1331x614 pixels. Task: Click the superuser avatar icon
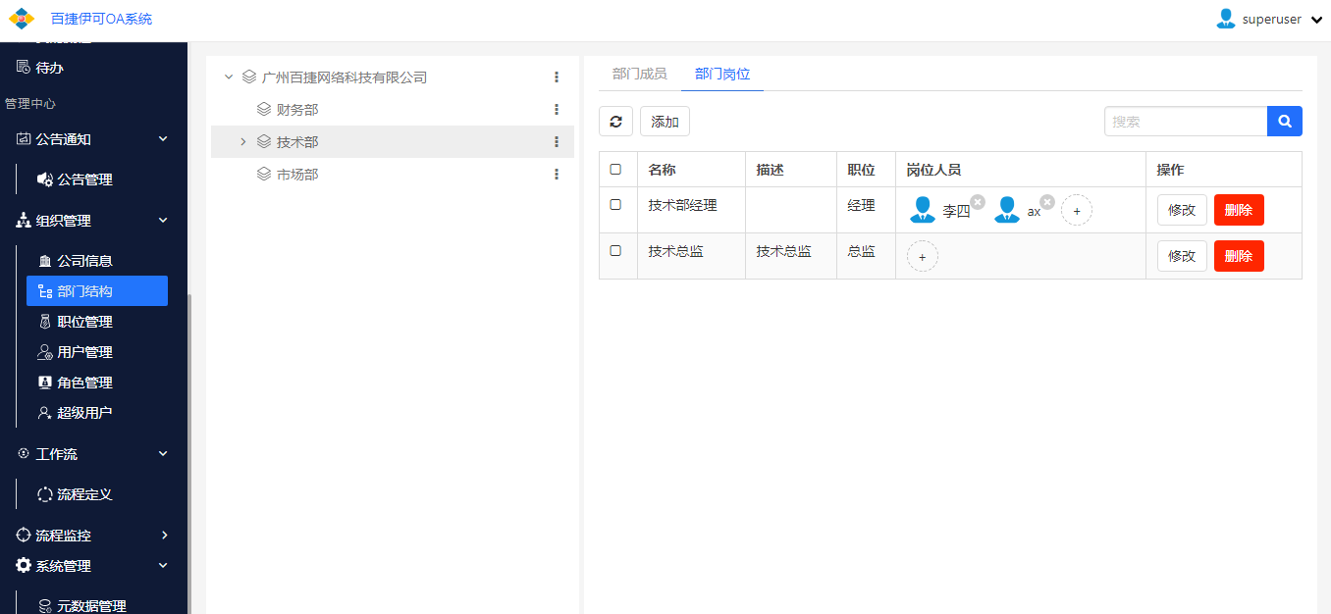[1225, 19]
